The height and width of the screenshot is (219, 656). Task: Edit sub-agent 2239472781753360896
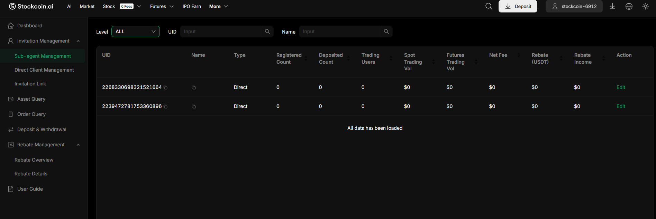tap(621, 106)
